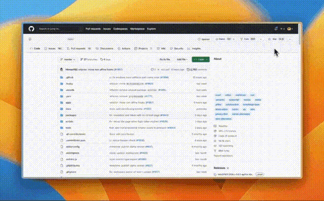
Task: Open the 2,793 commits history link
Action: tap(197, 69)
